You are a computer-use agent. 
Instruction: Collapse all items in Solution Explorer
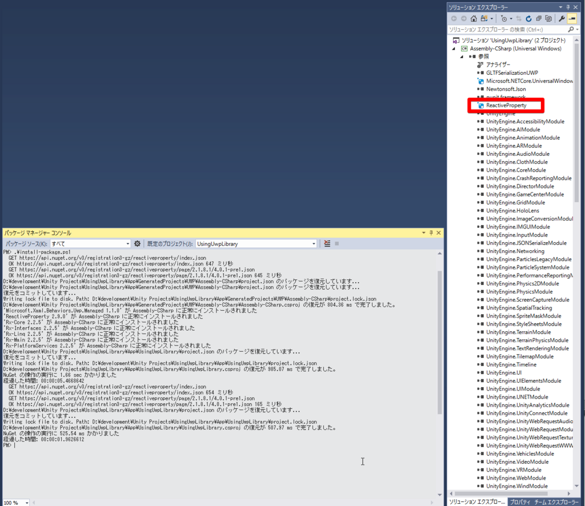pyautogui.click(x=538, y=19)
